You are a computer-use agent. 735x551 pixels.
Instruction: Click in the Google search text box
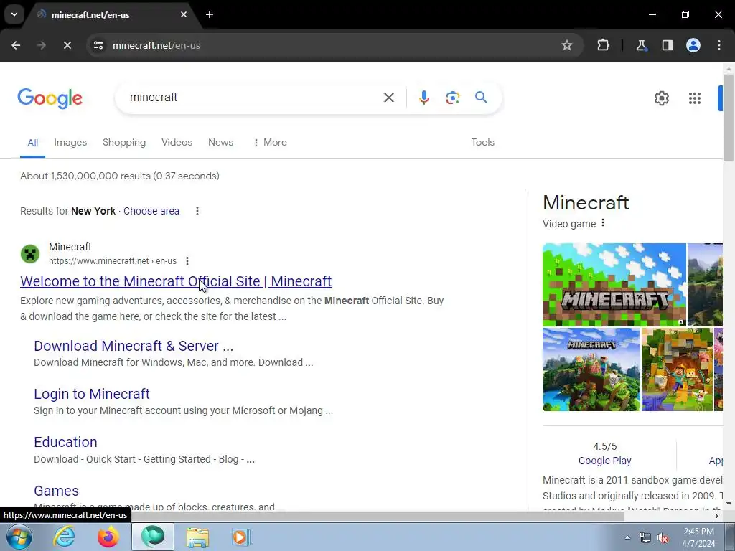coord(253,98)
